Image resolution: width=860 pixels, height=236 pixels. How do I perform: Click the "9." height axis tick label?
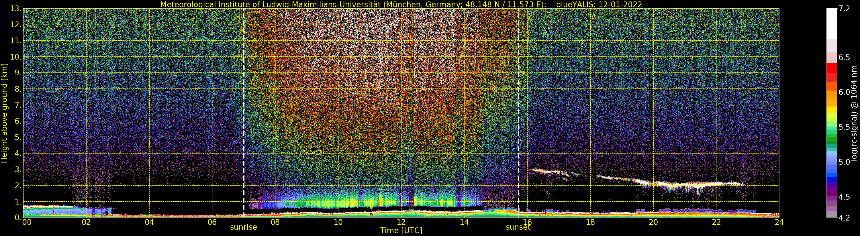coord(18,73)
